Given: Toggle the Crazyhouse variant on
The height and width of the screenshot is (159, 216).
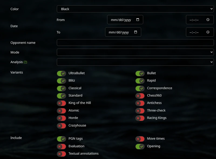Looking at the screenshot, I should click(x=61, y=126).
